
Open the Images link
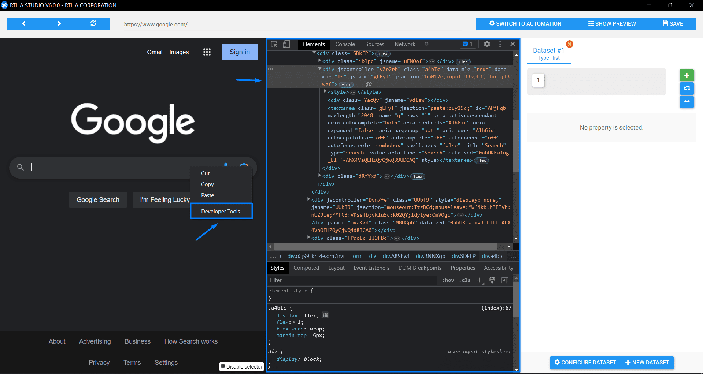point(179,52)
